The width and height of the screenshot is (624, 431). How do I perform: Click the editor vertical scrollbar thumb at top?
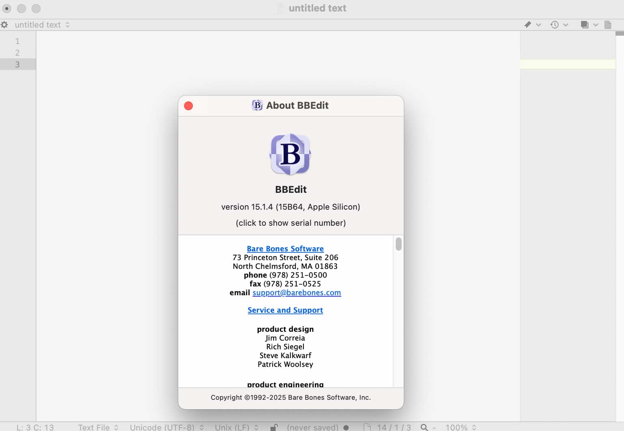coord(620,33)
